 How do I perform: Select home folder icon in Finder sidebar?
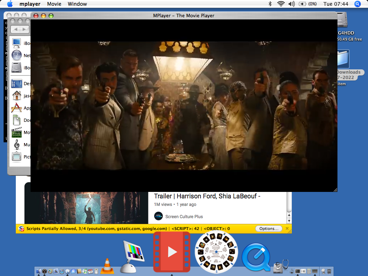(17, 96)
